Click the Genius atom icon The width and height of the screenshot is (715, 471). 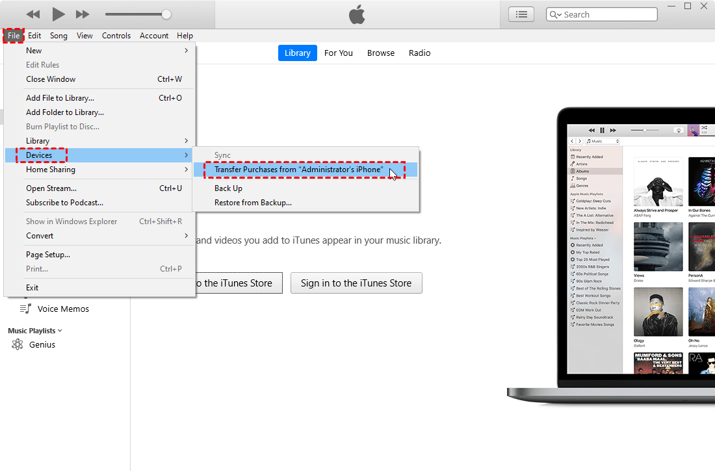tap(18, 345)
